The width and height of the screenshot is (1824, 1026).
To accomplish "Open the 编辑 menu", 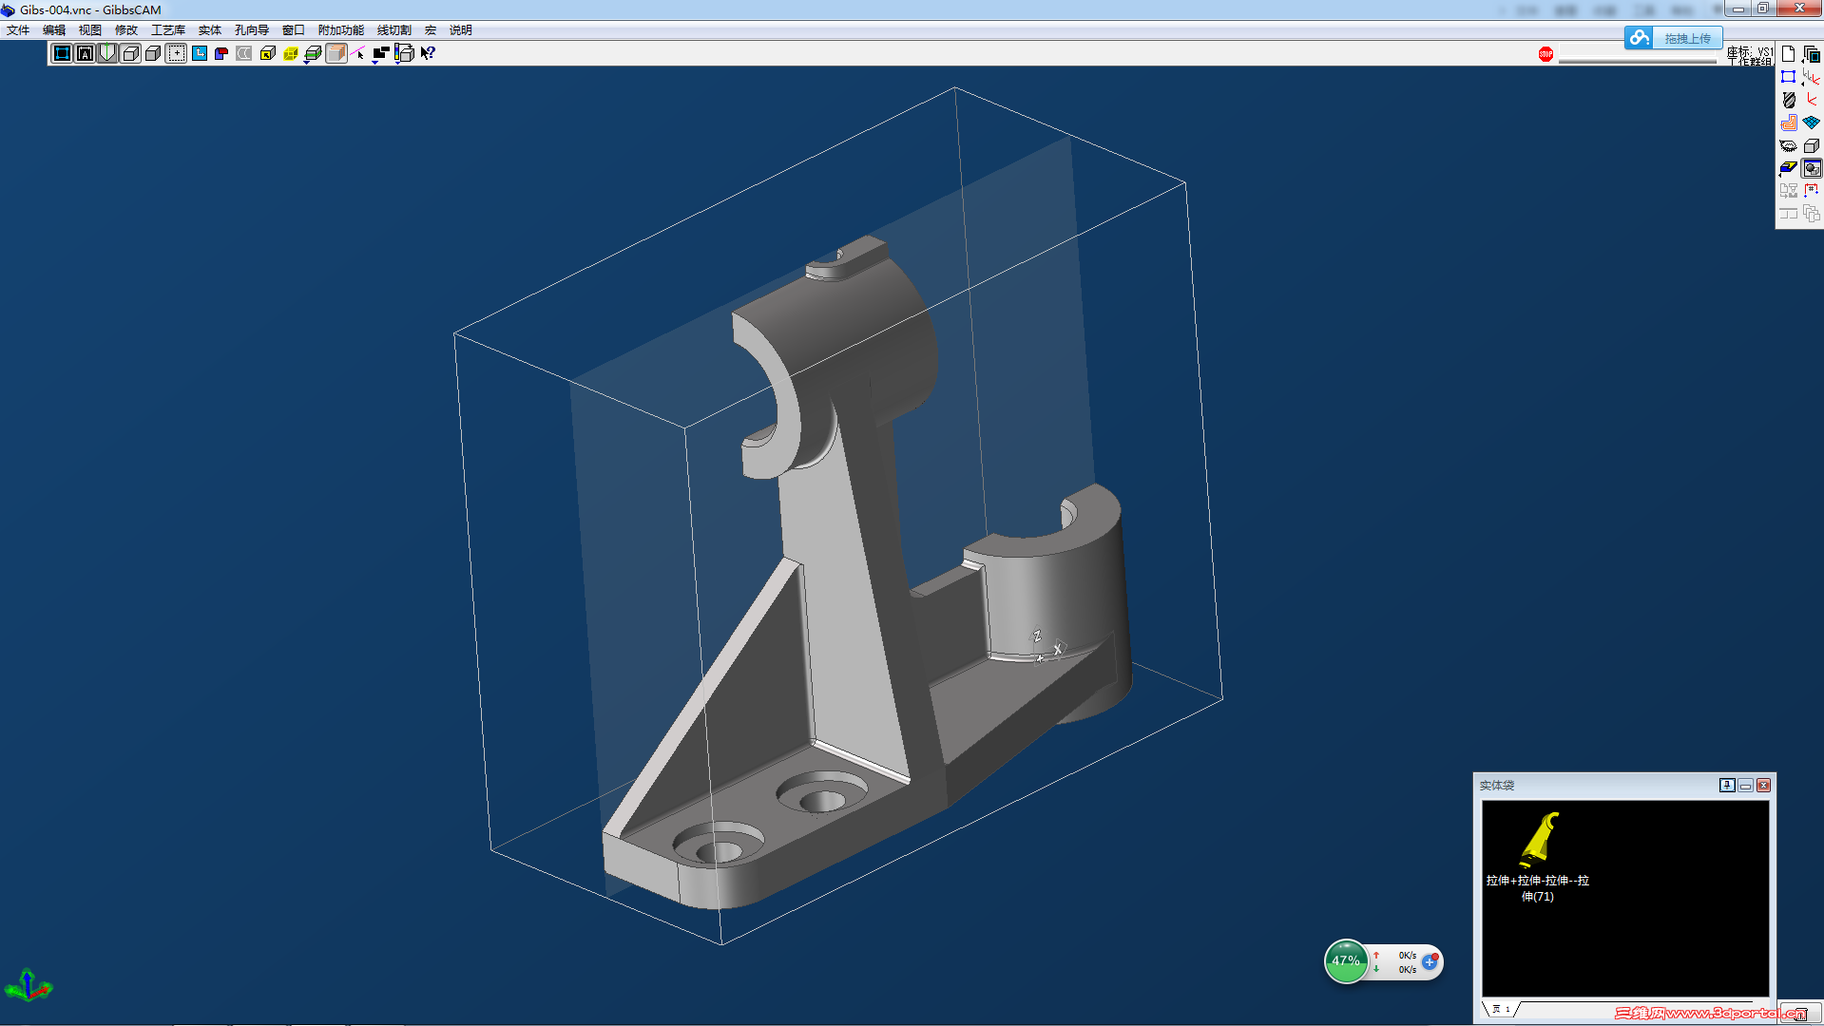I will [54, 30].
